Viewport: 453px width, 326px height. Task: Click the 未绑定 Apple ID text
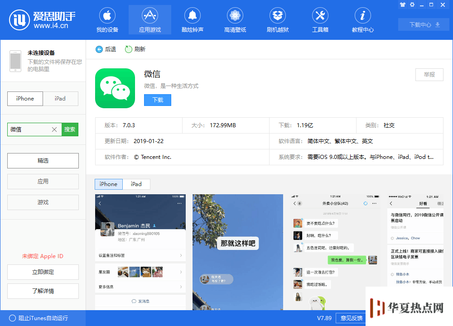coord(43,256)
